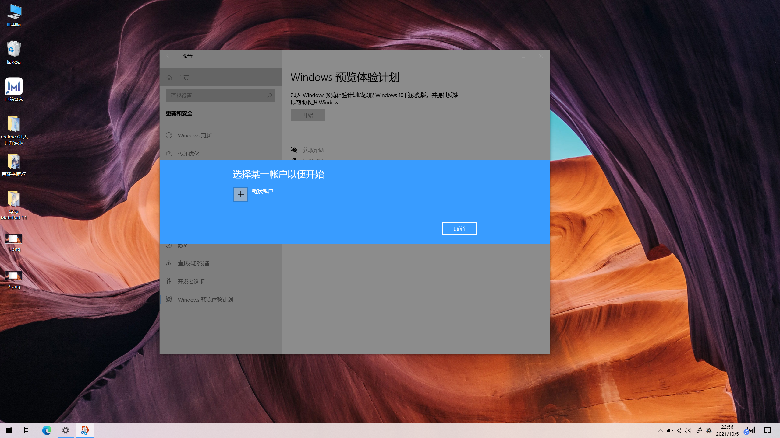Maximize the Settings window
Screen dimensions: 780x438
point(523,56)
